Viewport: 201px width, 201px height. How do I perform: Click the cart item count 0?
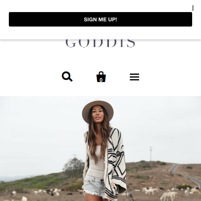(101, 80)
